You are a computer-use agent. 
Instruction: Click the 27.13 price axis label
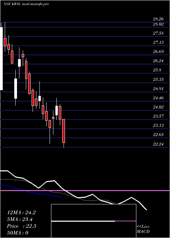pos(158,42)
